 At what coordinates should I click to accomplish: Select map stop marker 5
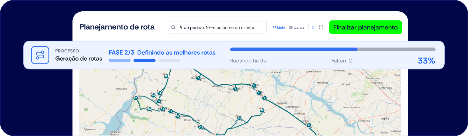point(254,85)
